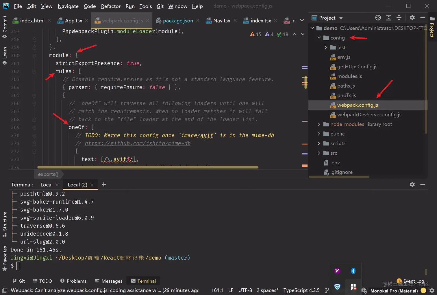Go to previous highlighted error arrow

294,34
